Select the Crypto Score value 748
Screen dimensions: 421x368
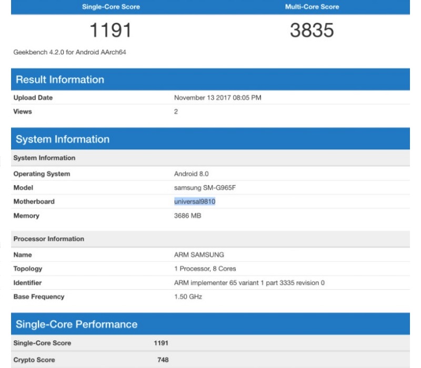tap(163, 360)
